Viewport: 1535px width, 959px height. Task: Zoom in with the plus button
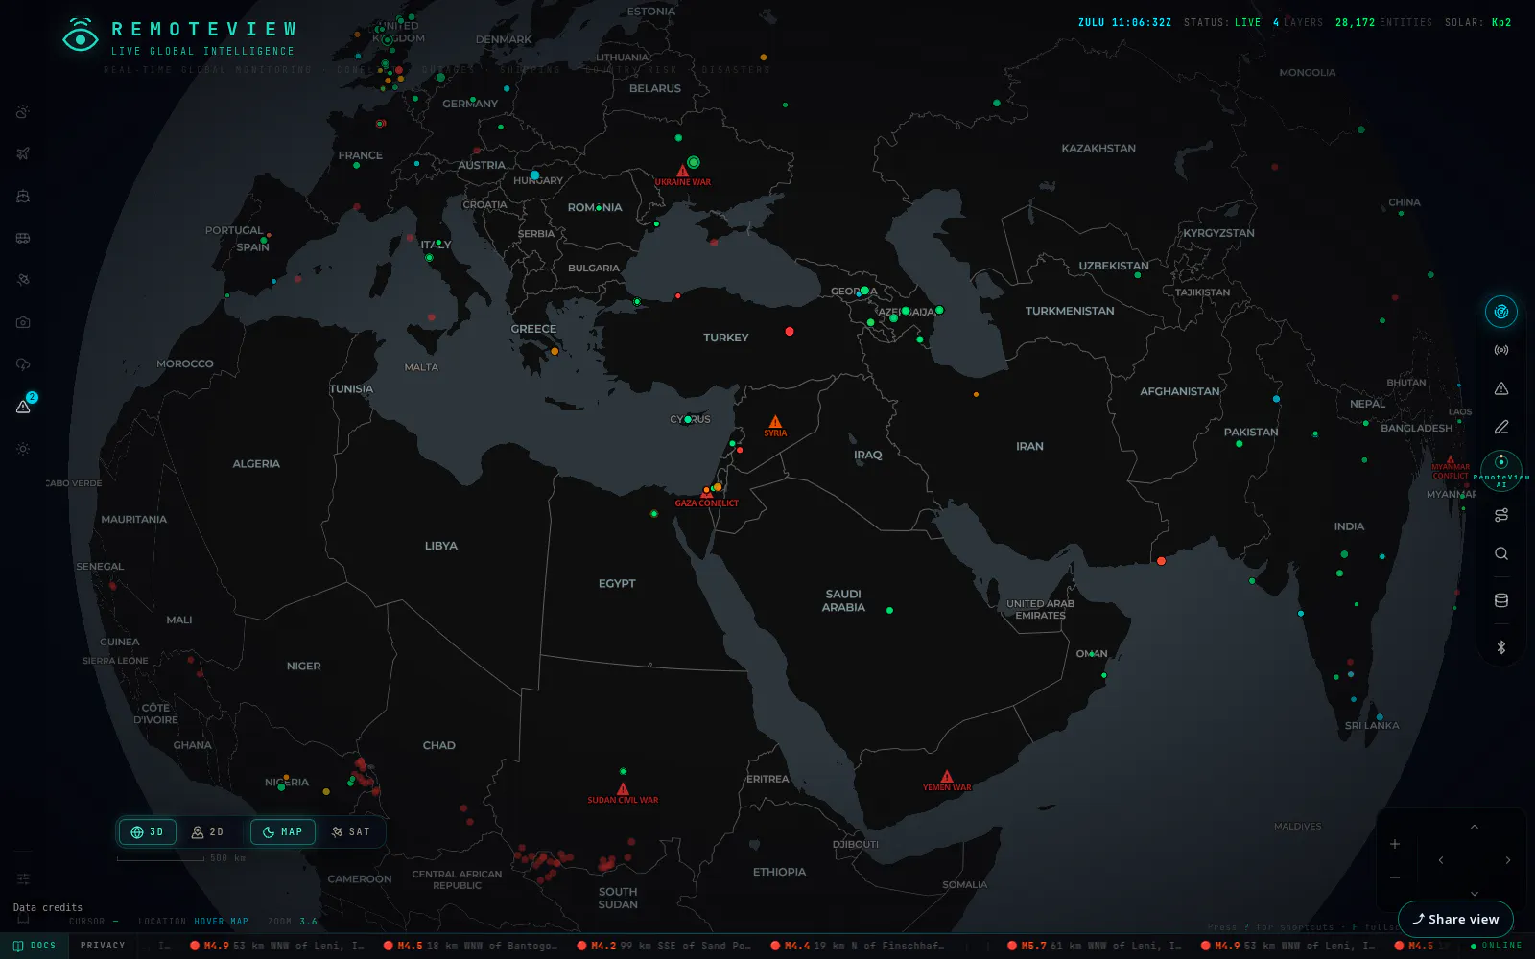[x=1395, y=844]
